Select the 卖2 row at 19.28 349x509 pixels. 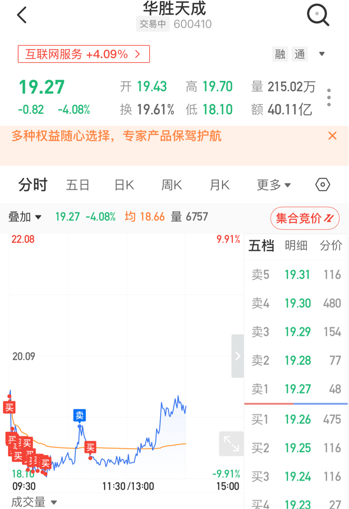pyautogui.click(x=296, y=360)
